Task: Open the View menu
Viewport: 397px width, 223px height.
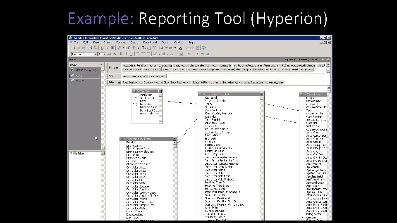Action: pyautogui.click(x=96, y=42)
